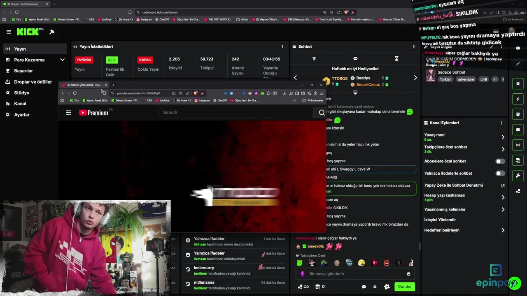Viewport: 527px width, 296px height.
Task: Open Hesap yaşı kısıtlaması chevron
Action: pyautogui.click(x=503, y=197)
